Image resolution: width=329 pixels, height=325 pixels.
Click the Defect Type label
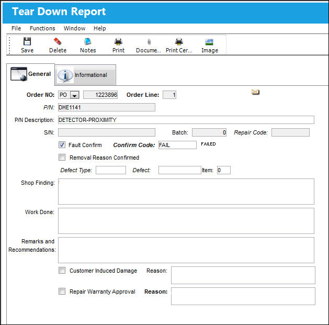76,170
